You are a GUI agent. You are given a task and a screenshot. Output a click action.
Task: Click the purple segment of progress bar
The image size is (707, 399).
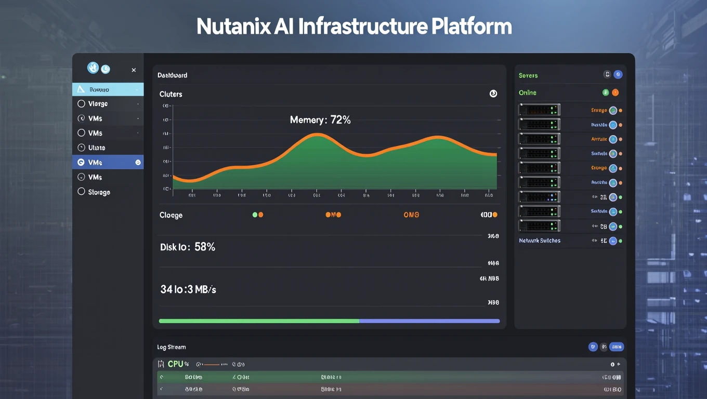429,321
